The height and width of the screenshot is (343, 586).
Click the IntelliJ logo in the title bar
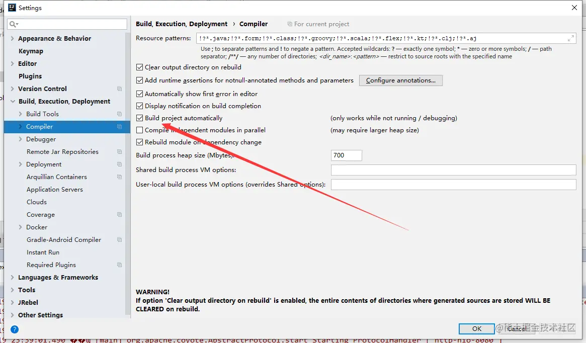12,8
